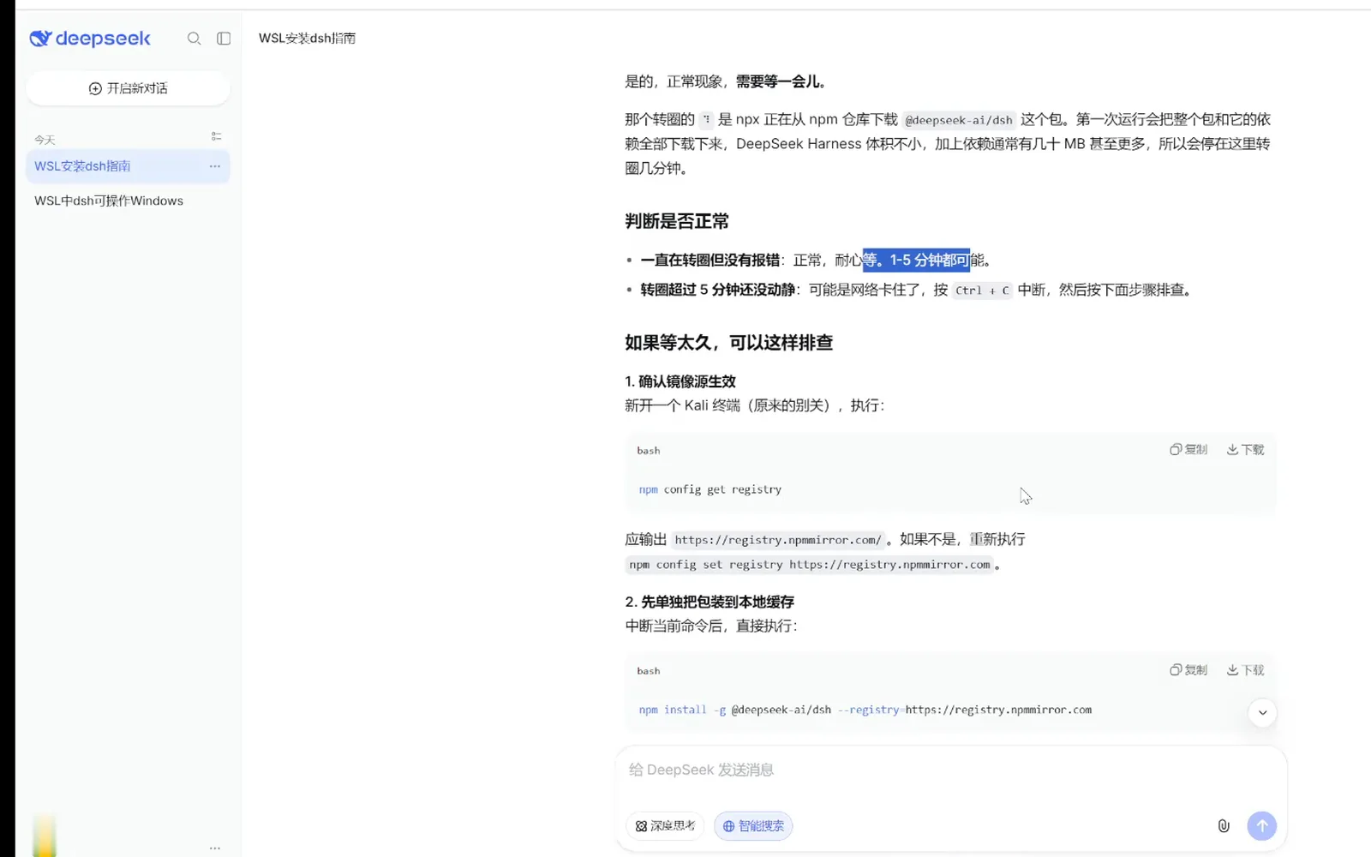The image size is (1371, 857).
Task: Start a new chat with 开启新对话
Action: pyautogui.click(x=128, y=88)
